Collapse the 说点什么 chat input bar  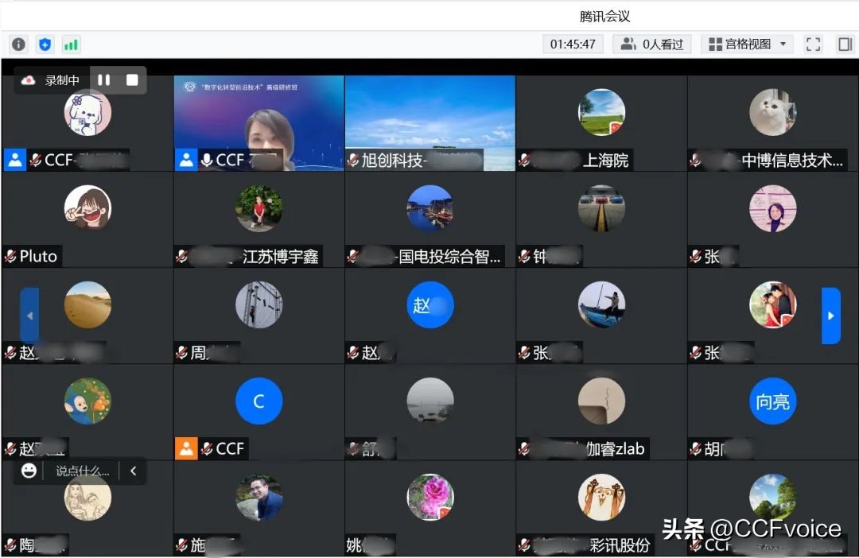click(133, 471)
